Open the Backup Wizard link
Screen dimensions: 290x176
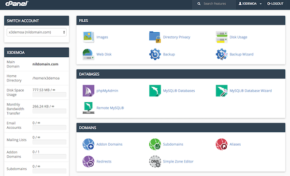coord(241,54)
